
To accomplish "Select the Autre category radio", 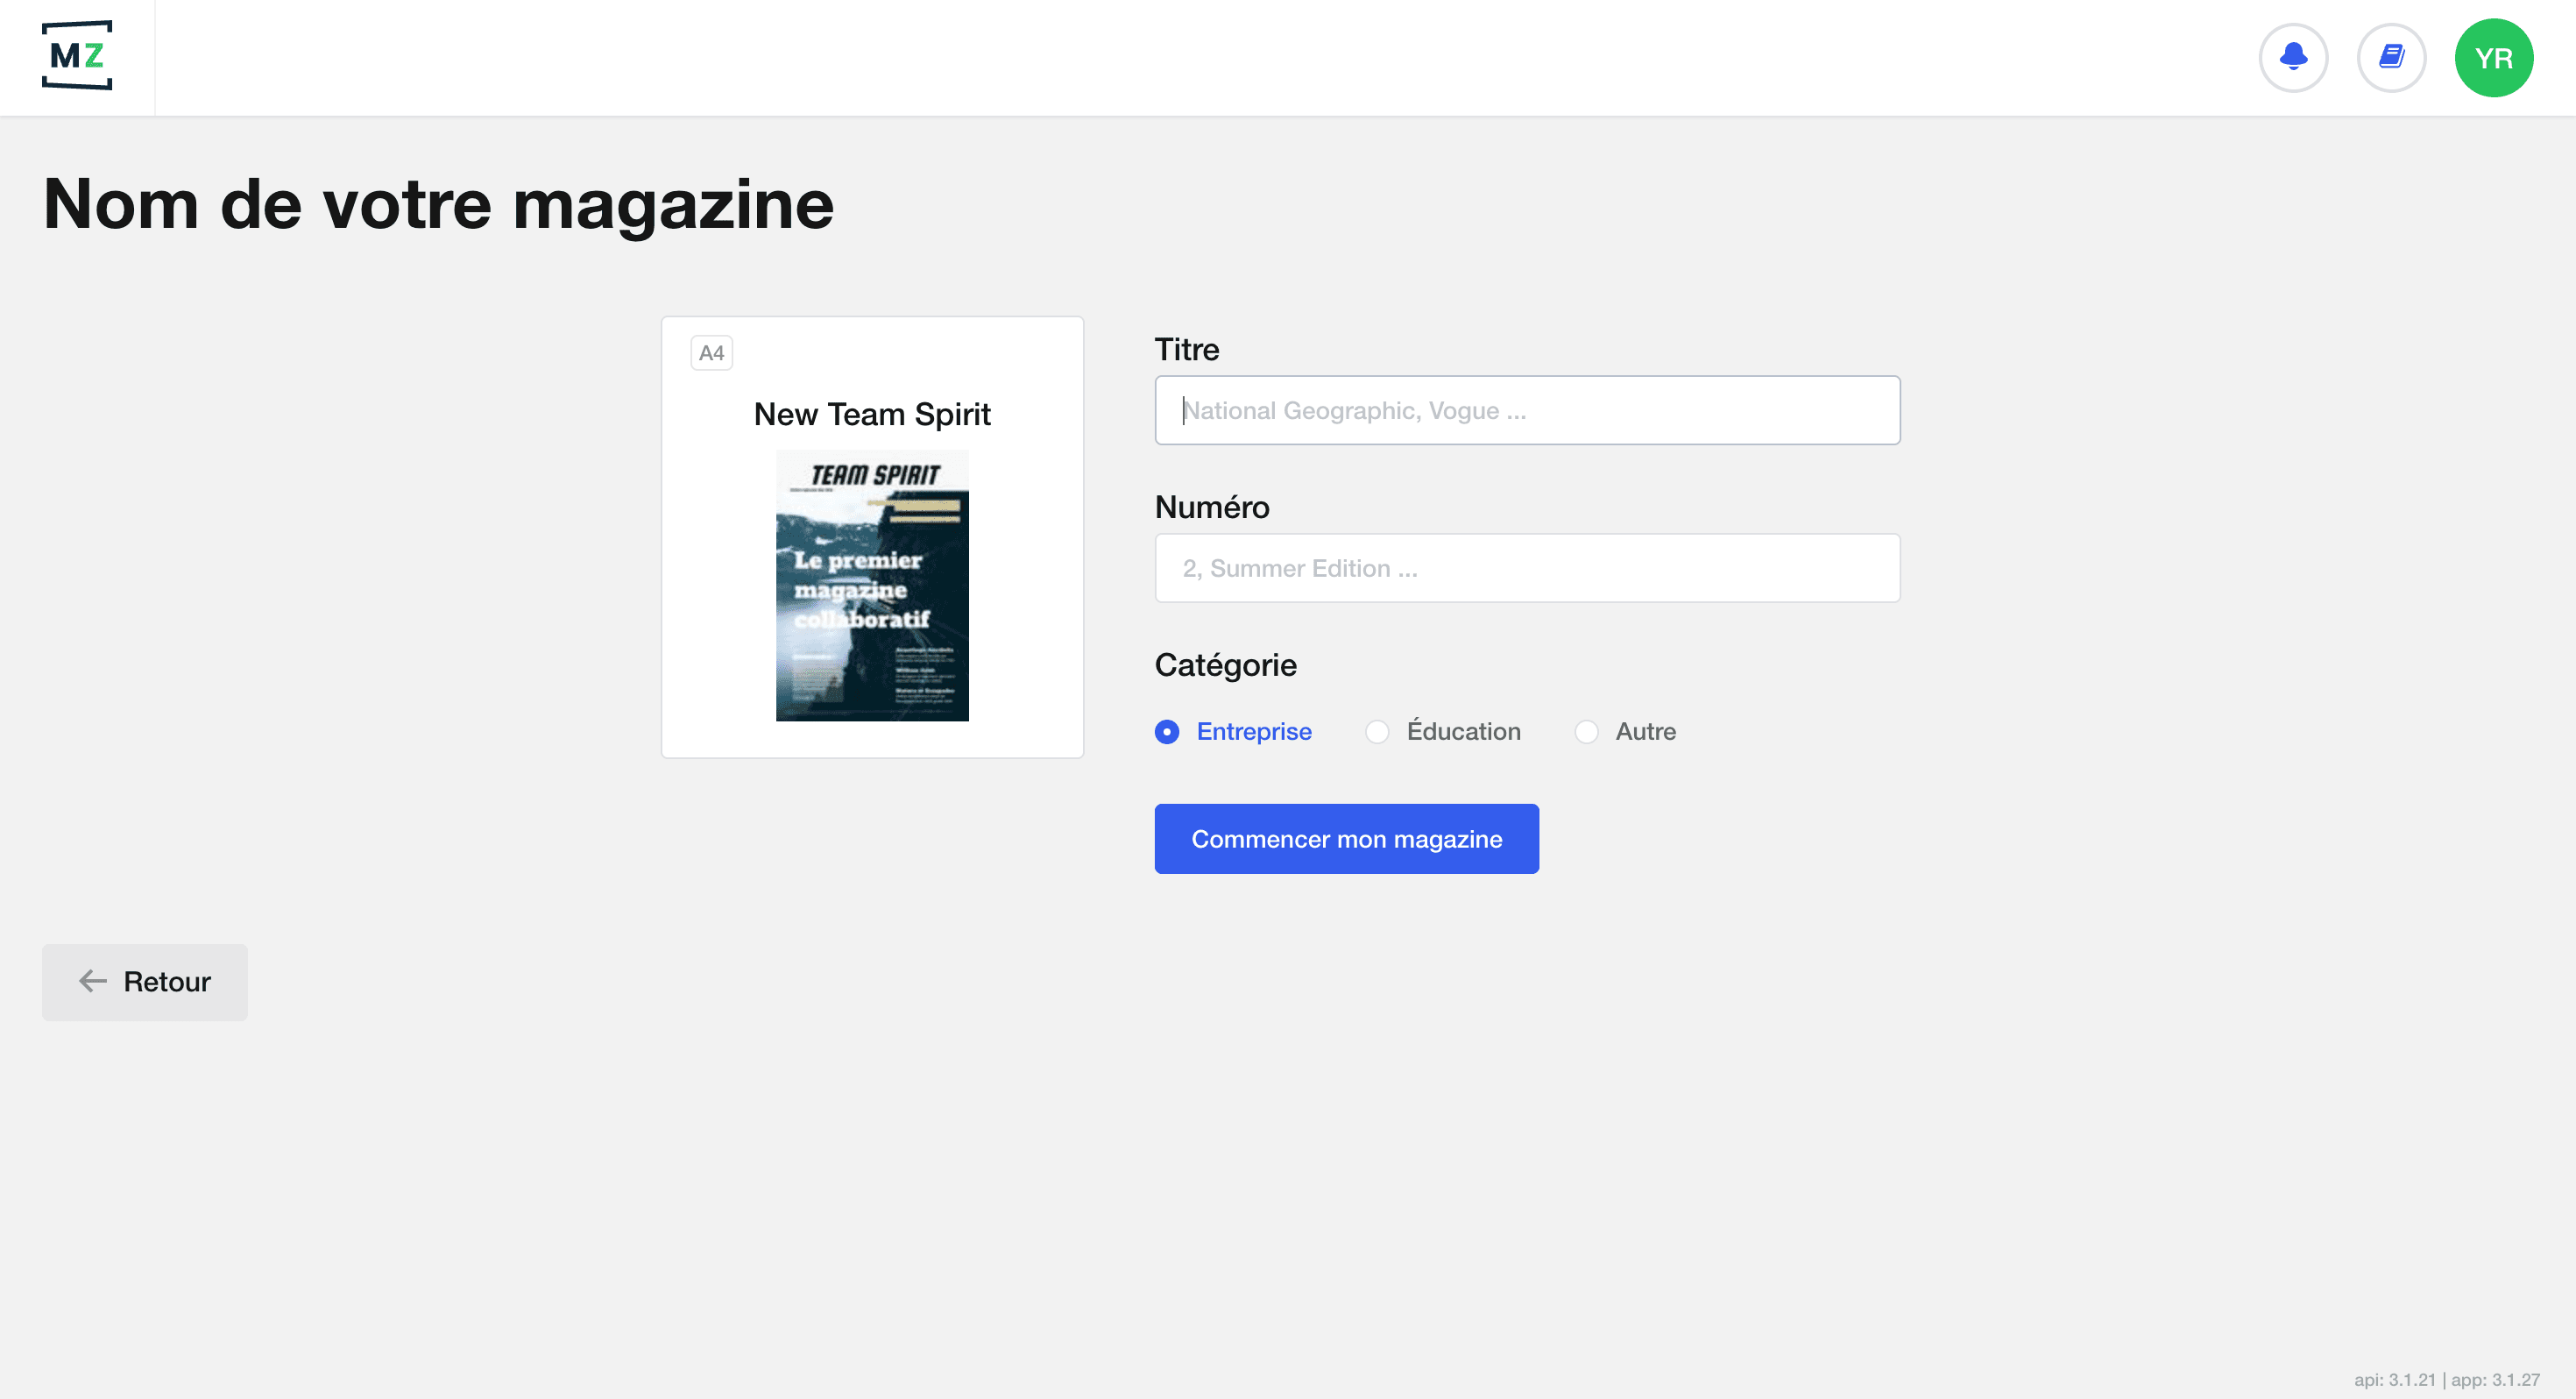I will 1586,732.
